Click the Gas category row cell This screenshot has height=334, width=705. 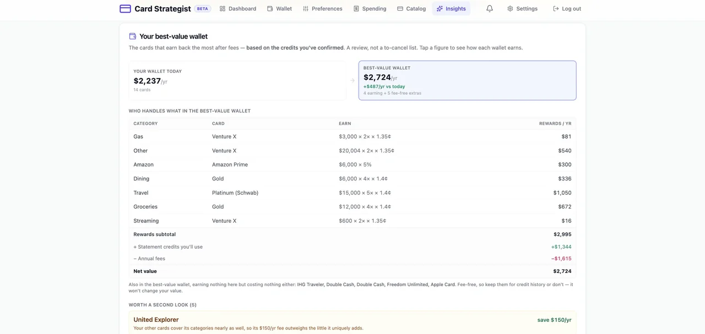(x=138, y=136)
